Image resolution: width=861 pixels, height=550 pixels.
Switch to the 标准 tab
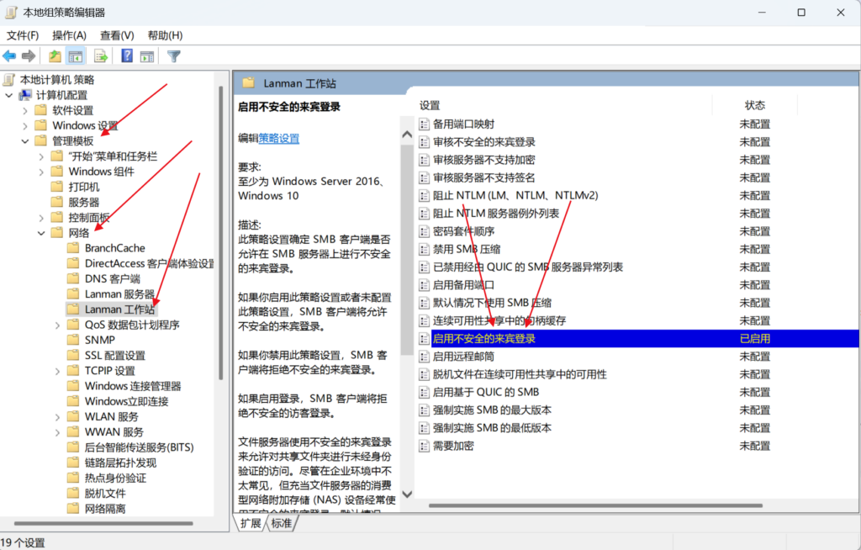click(x=282, y=523)
